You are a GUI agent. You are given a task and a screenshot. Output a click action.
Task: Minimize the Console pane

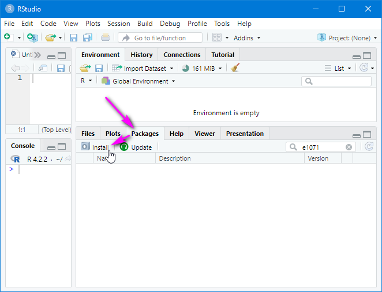click(x=51, y=147)
